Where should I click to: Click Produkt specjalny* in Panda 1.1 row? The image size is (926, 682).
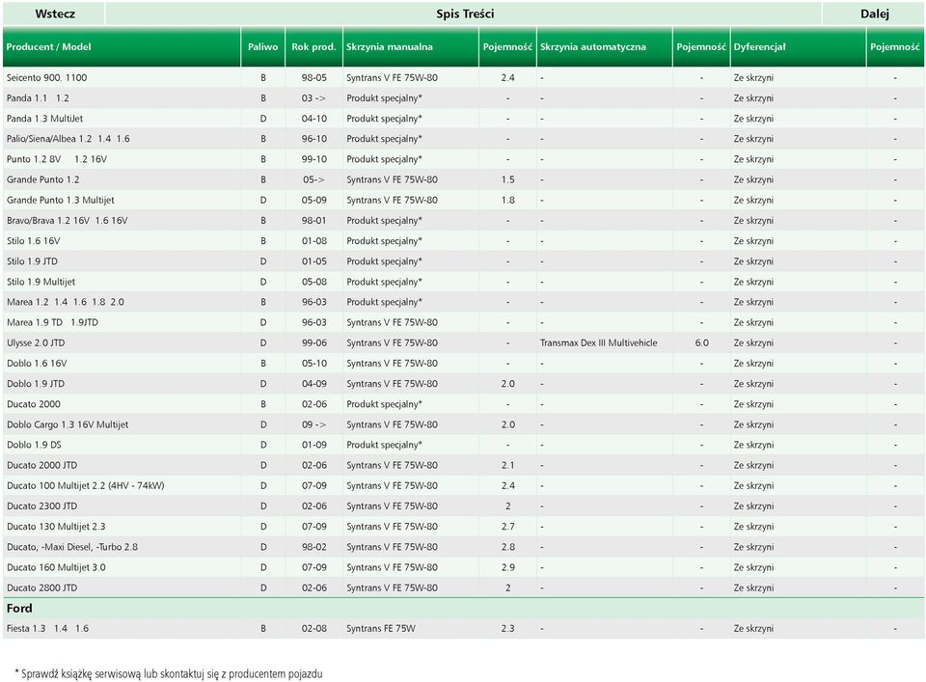(x=385, y=98)
